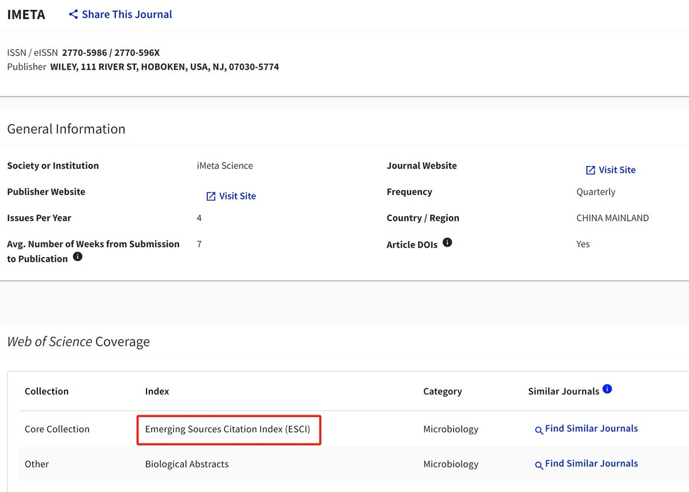Click search icon in Core Collection row
The width and height of the screenshot is (689, 492).
[x=539, y=430]
